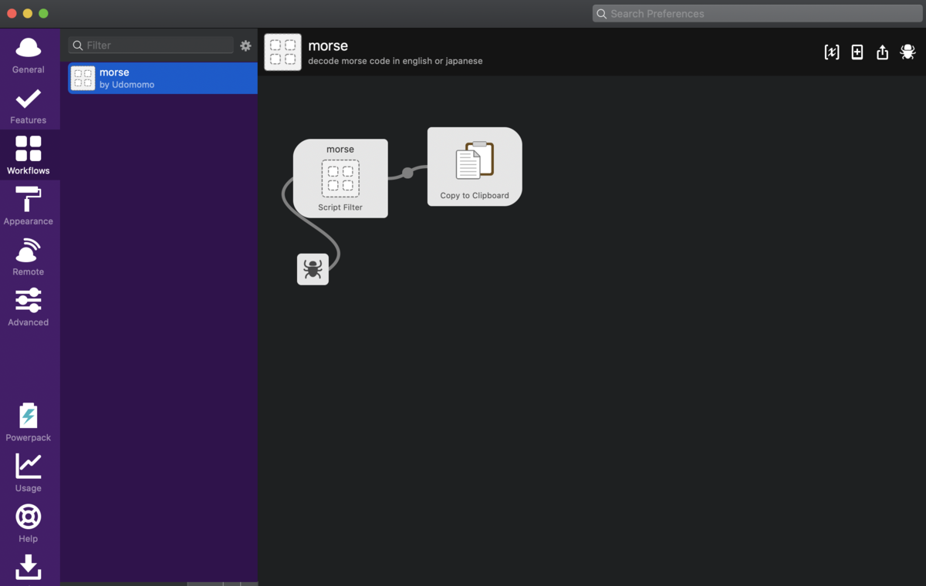Image resolution: width=926 pixels, height=586 pixels.
Task: Open the General preferences tab
Action: pyautogui.click(x=29, y=55)
